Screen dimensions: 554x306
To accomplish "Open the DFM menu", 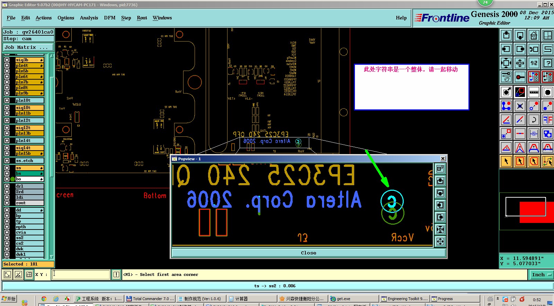I will 110,18.
